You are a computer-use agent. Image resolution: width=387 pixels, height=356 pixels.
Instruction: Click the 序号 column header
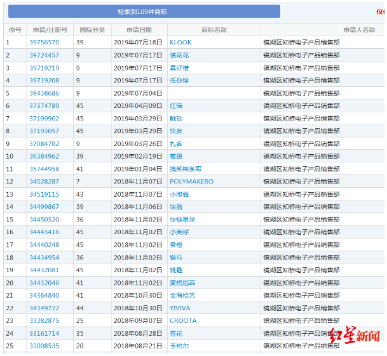tap(15, 30)
